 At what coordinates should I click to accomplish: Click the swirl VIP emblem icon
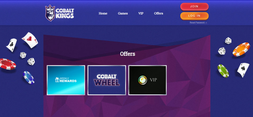pos(143,80)
